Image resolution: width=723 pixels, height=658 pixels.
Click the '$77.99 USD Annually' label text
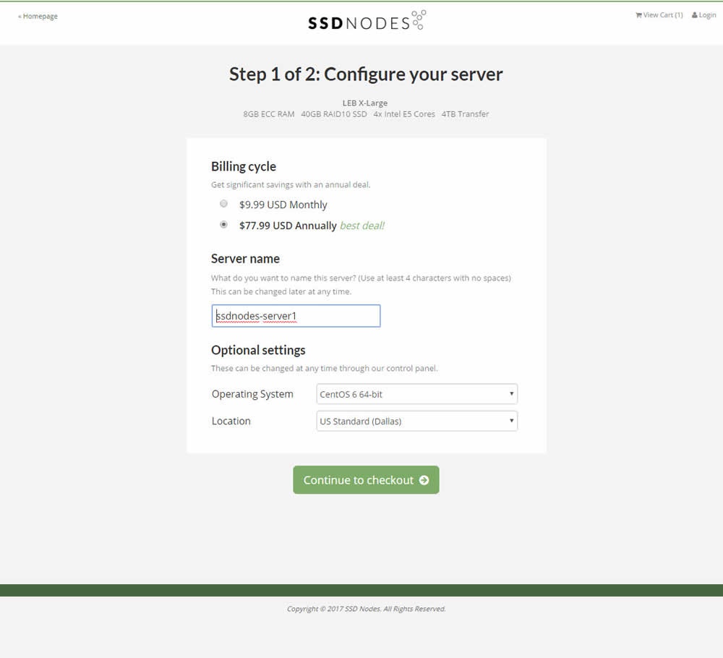[288, 226]
